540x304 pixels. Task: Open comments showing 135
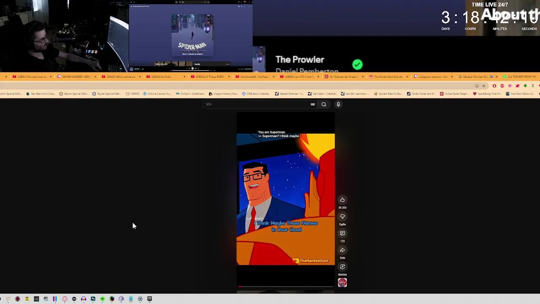pyautogui.click(x=342, y=233)
